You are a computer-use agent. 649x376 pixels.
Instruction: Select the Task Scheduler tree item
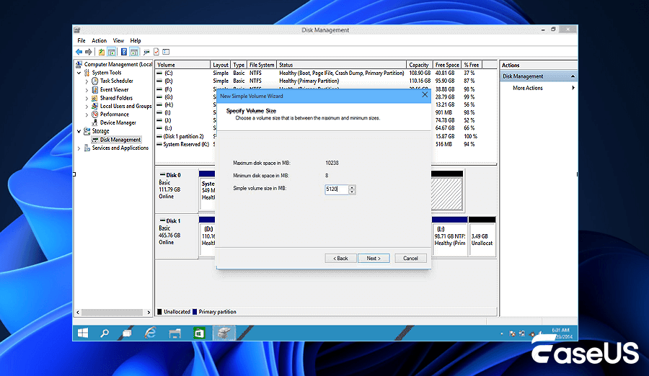tap(116, 81)
